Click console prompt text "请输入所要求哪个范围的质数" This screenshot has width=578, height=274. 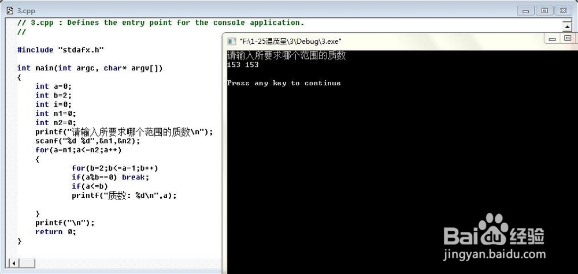287,55
